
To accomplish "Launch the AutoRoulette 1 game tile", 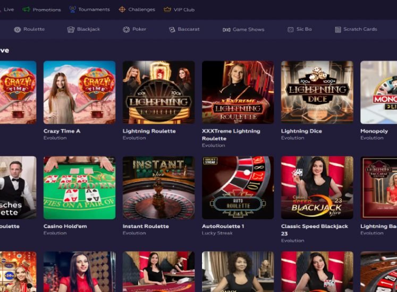I will pyautogui.click(x=238, y=187).
